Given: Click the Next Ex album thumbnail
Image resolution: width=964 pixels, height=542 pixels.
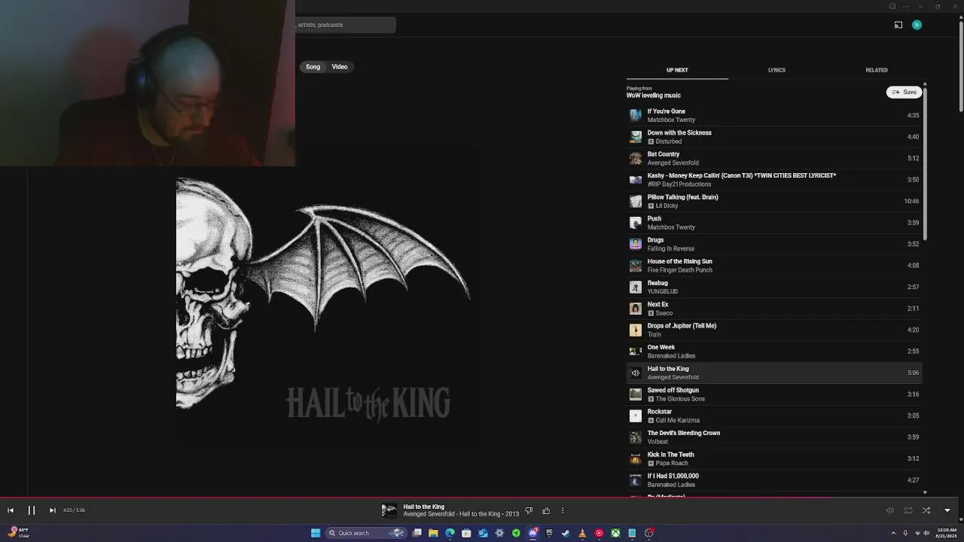Looking at the screenshot, I should [636, 309].
